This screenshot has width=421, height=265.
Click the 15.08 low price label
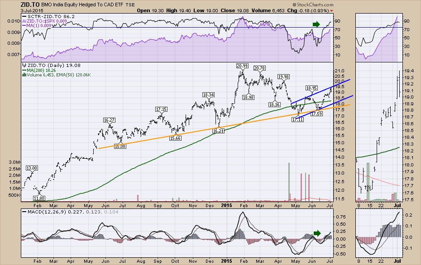pos(120,146)
